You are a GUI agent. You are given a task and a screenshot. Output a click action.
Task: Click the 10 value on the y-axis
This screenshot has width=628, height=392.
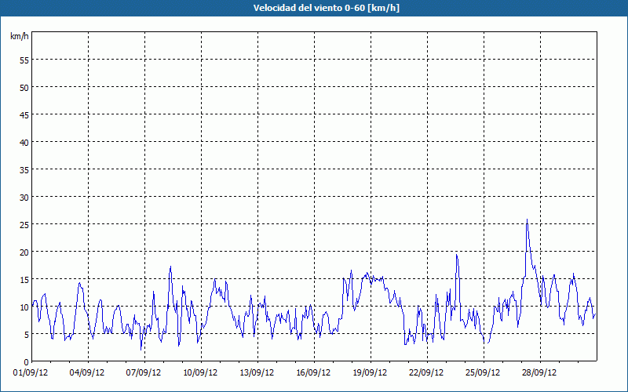24,307
